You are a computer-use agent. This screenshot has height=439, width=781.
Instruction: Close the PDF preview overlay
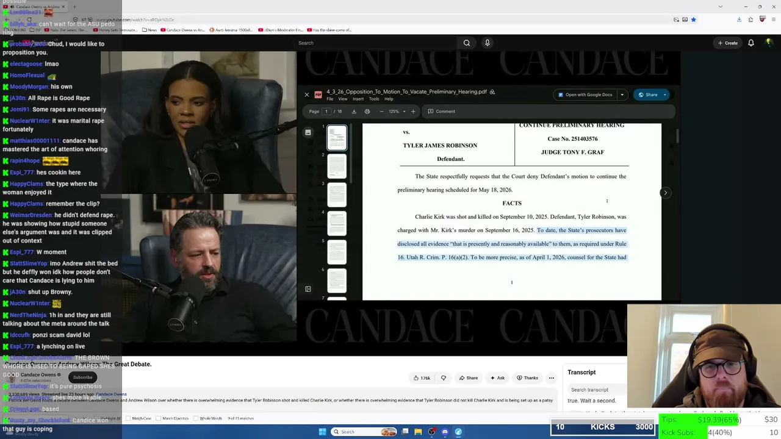307,95
